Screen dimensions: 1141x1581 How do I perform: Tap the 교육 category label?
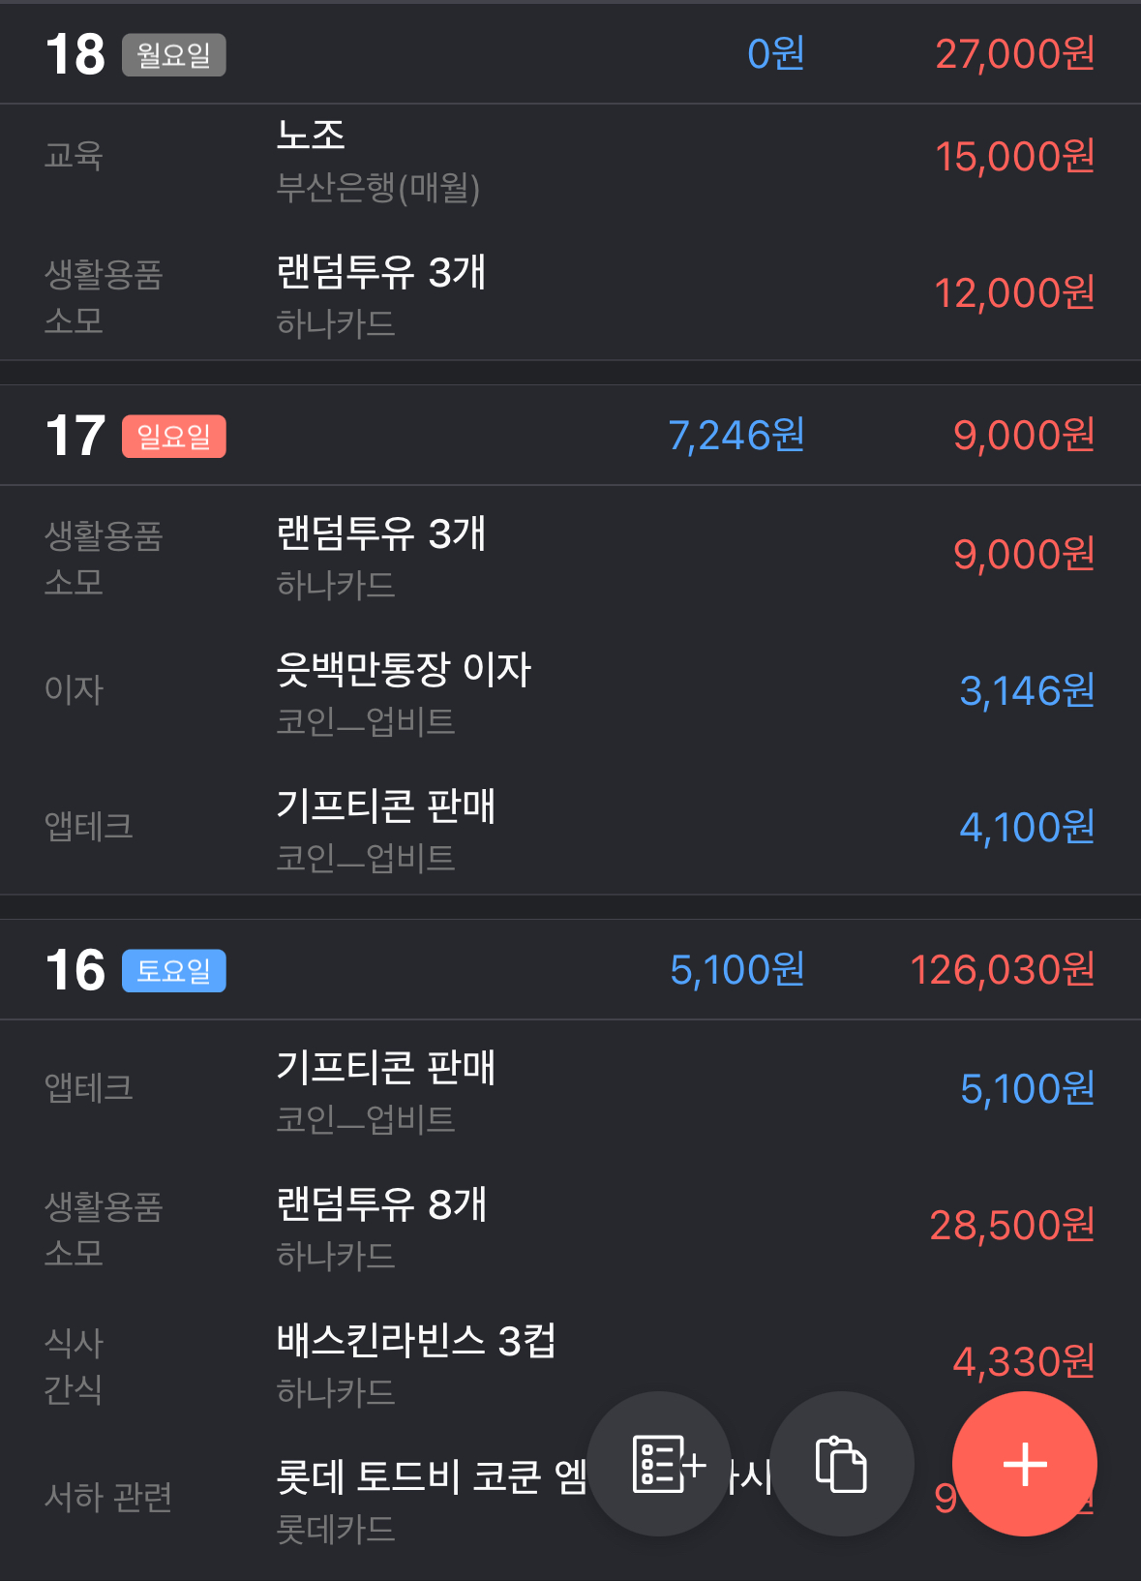74,155
